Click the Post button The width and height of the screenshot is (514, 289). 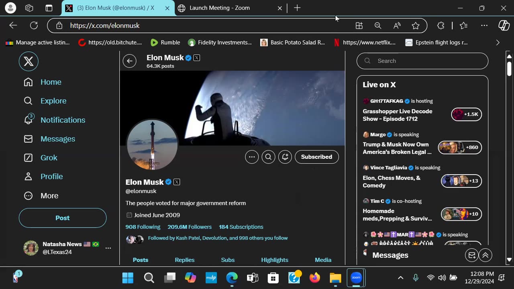coord(63,218)
